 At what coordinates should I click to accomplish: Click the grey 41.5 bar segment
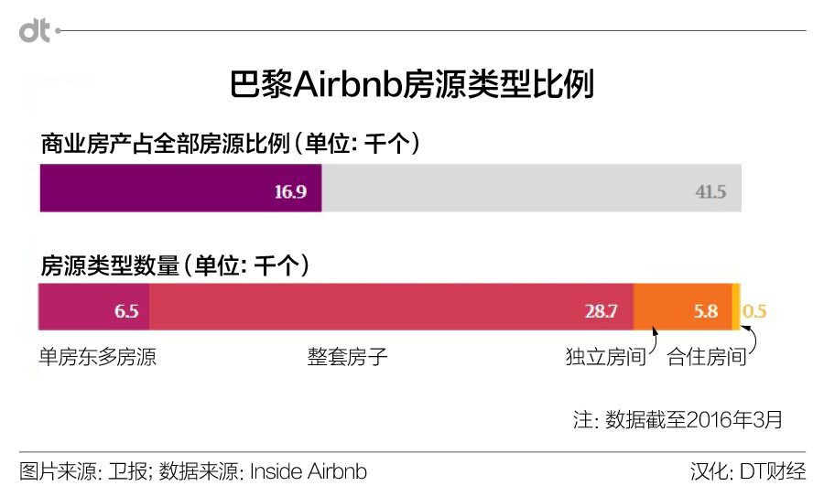tap(531, 189)
